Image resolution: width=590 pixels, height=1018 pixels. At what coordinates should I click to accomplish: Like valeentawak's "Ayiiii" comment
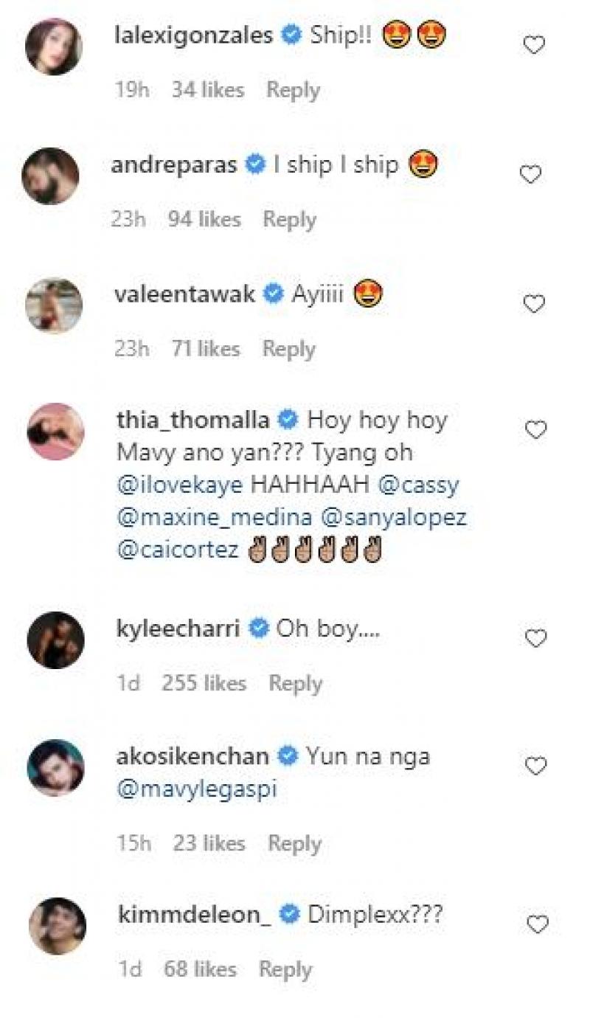533,304
